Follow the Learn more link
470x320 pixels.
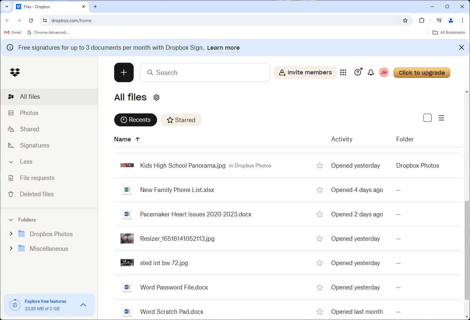click(x=223, y=48)
